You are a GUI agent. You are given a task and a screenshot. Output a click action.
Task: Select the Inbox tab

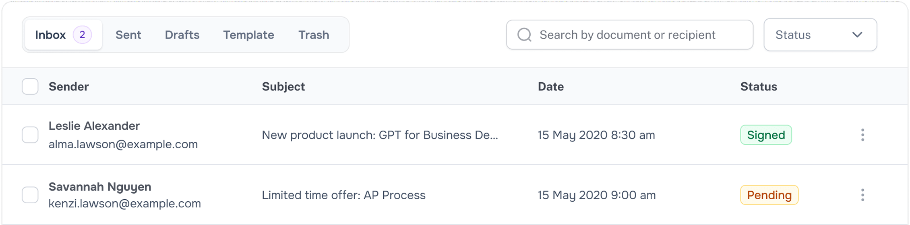(64, 35)
